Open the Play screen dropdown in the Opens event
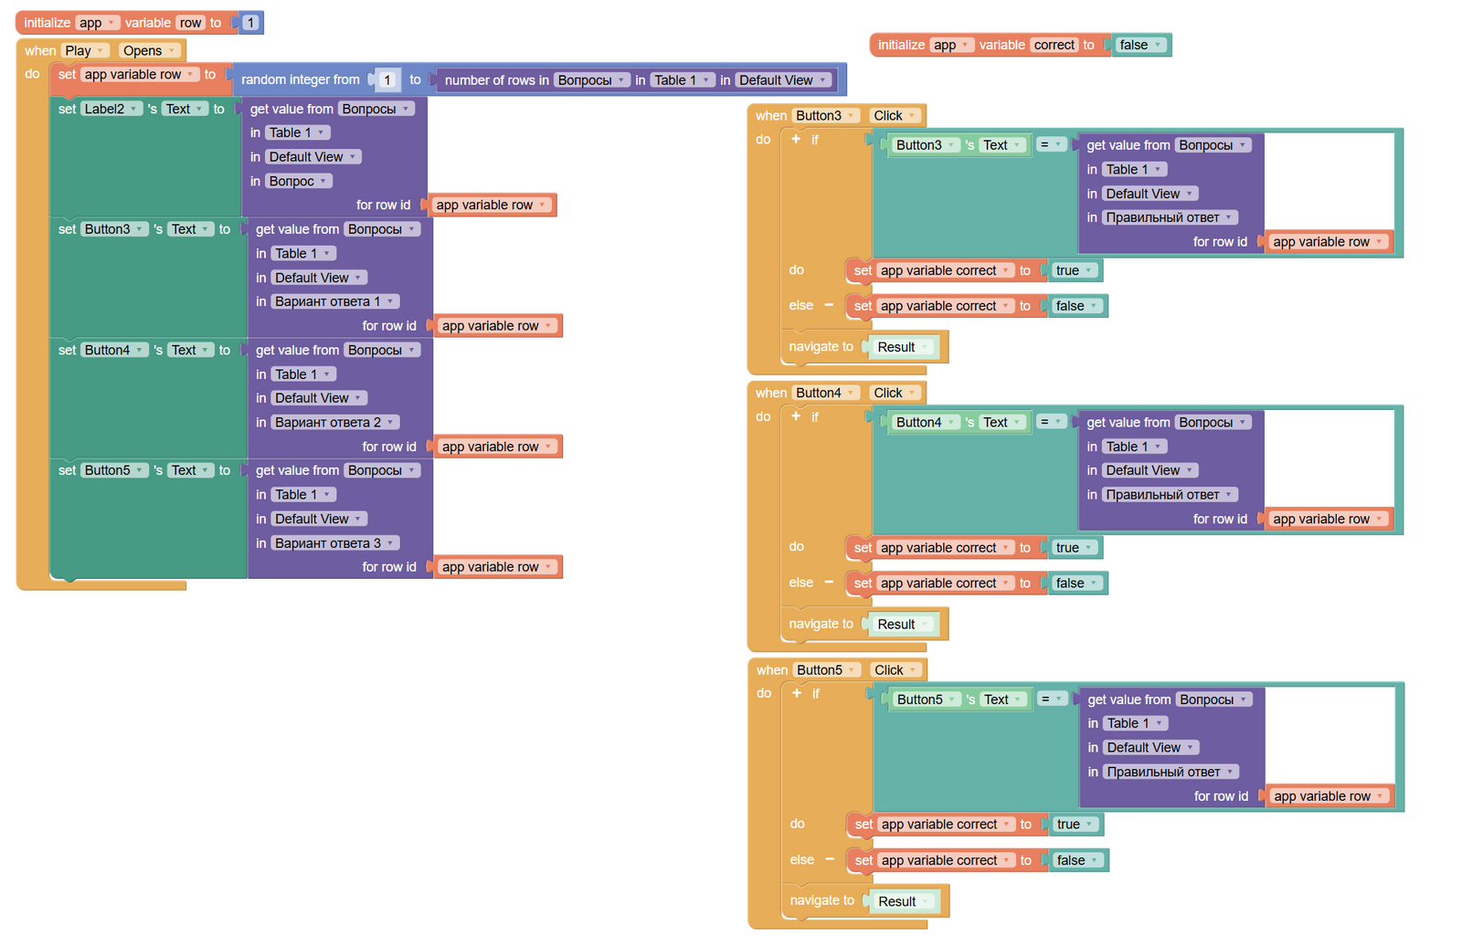1462x946 pixels. 85,51
